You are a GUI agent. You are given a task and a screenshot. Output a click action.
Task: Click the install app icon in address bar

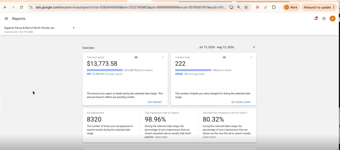(232, 7)
